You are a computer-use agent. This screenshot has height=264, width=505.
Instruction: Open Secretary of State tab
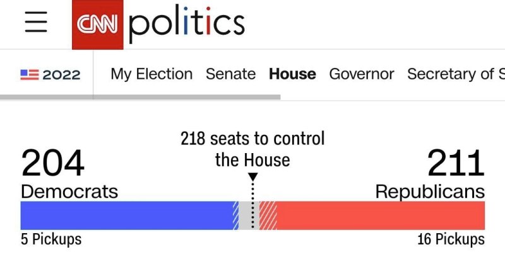pyautogui.click(x=456, y=74)
